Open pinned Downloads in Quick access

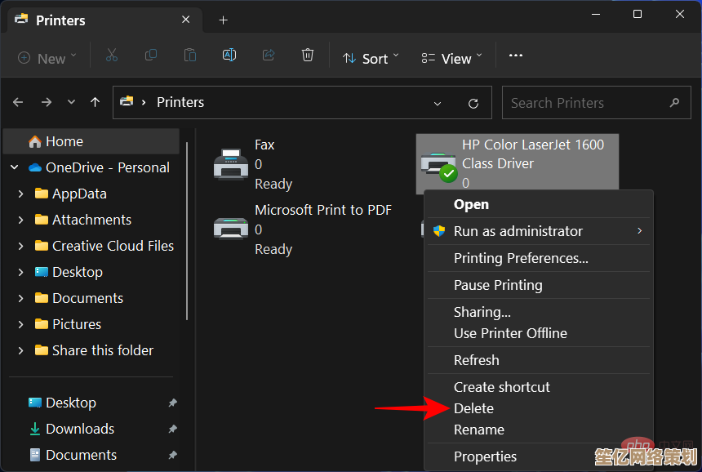(x=80, y=429)
